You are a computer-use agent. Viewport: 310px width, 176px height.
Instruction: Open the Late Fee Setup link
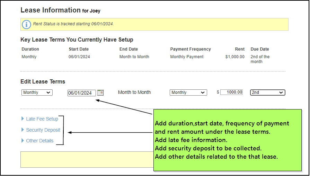pyautogui.click(x=42, y=119)
